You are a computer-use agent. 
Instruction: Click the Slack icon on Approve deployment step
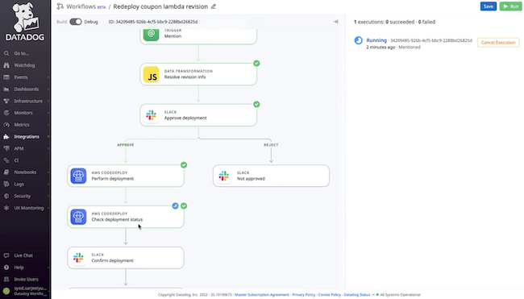point(152,115)
